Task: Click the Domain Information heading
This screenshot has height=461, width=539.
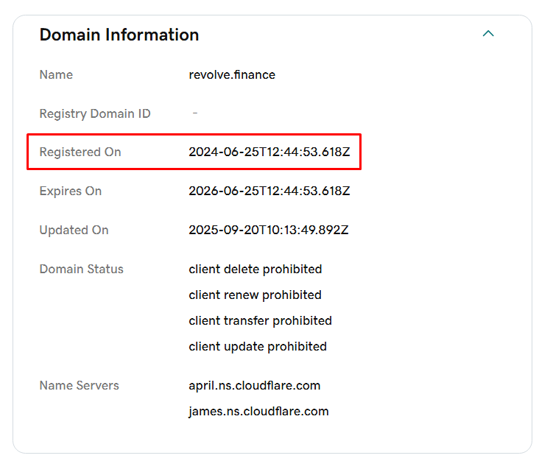Action: pos(119,35)
